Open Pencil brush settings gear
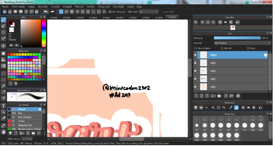The image size is (273, 146). tap(40, 109)
